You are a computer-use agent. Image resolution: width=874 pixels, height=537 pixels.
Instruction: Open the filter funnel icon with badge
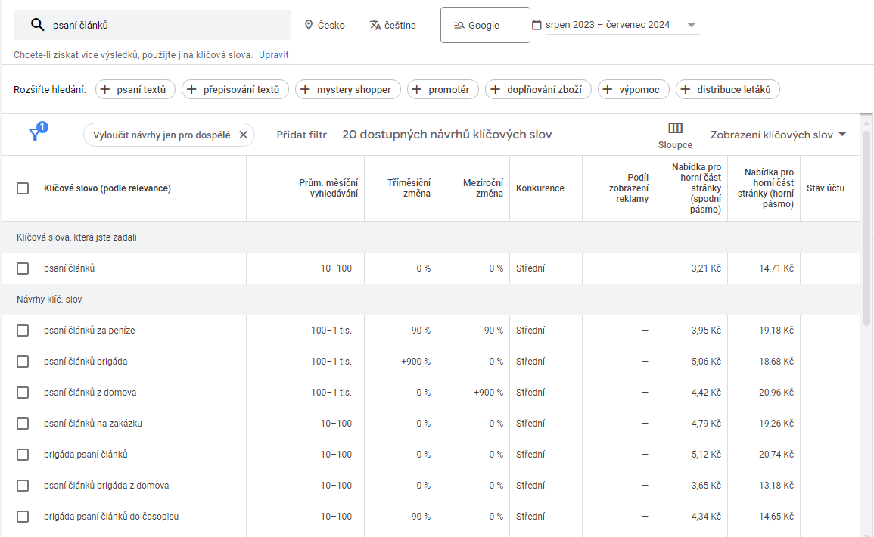pos(37,132)
